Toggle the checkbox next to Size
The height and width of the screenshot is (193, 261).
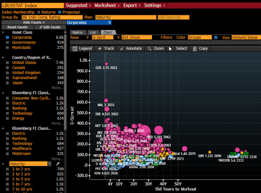[x=216, y=38]
